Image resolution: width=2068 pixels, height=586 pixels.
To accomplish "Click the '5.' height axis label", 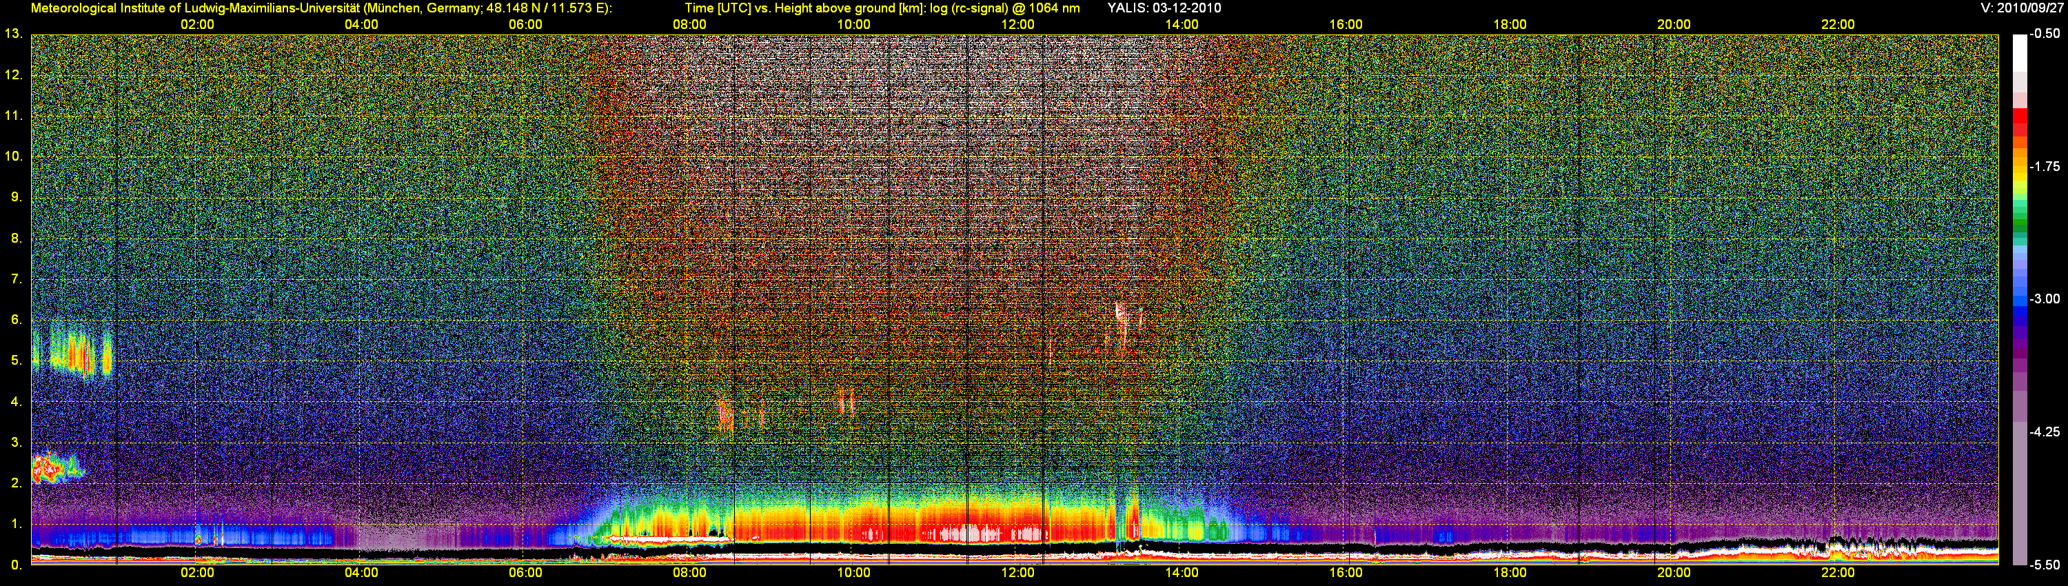I will coord(17,361).
